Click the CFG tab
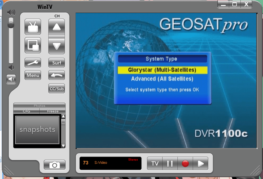Viewport: 263px width, 179px height. tap(26, 111)
